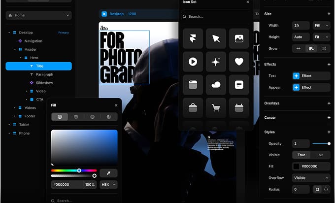Select the Navigation layer
This screenshot has width=335, height=203.
[x=33, y=41]
